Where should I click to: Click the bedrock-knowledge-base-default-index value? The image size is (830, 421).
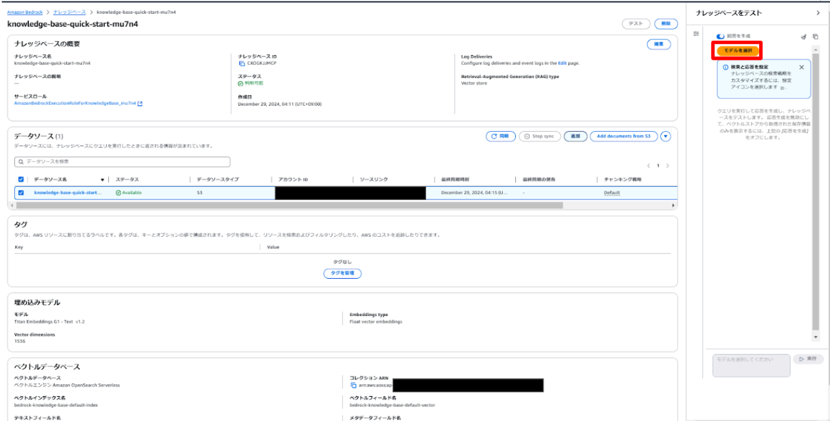tap(56, 405)
